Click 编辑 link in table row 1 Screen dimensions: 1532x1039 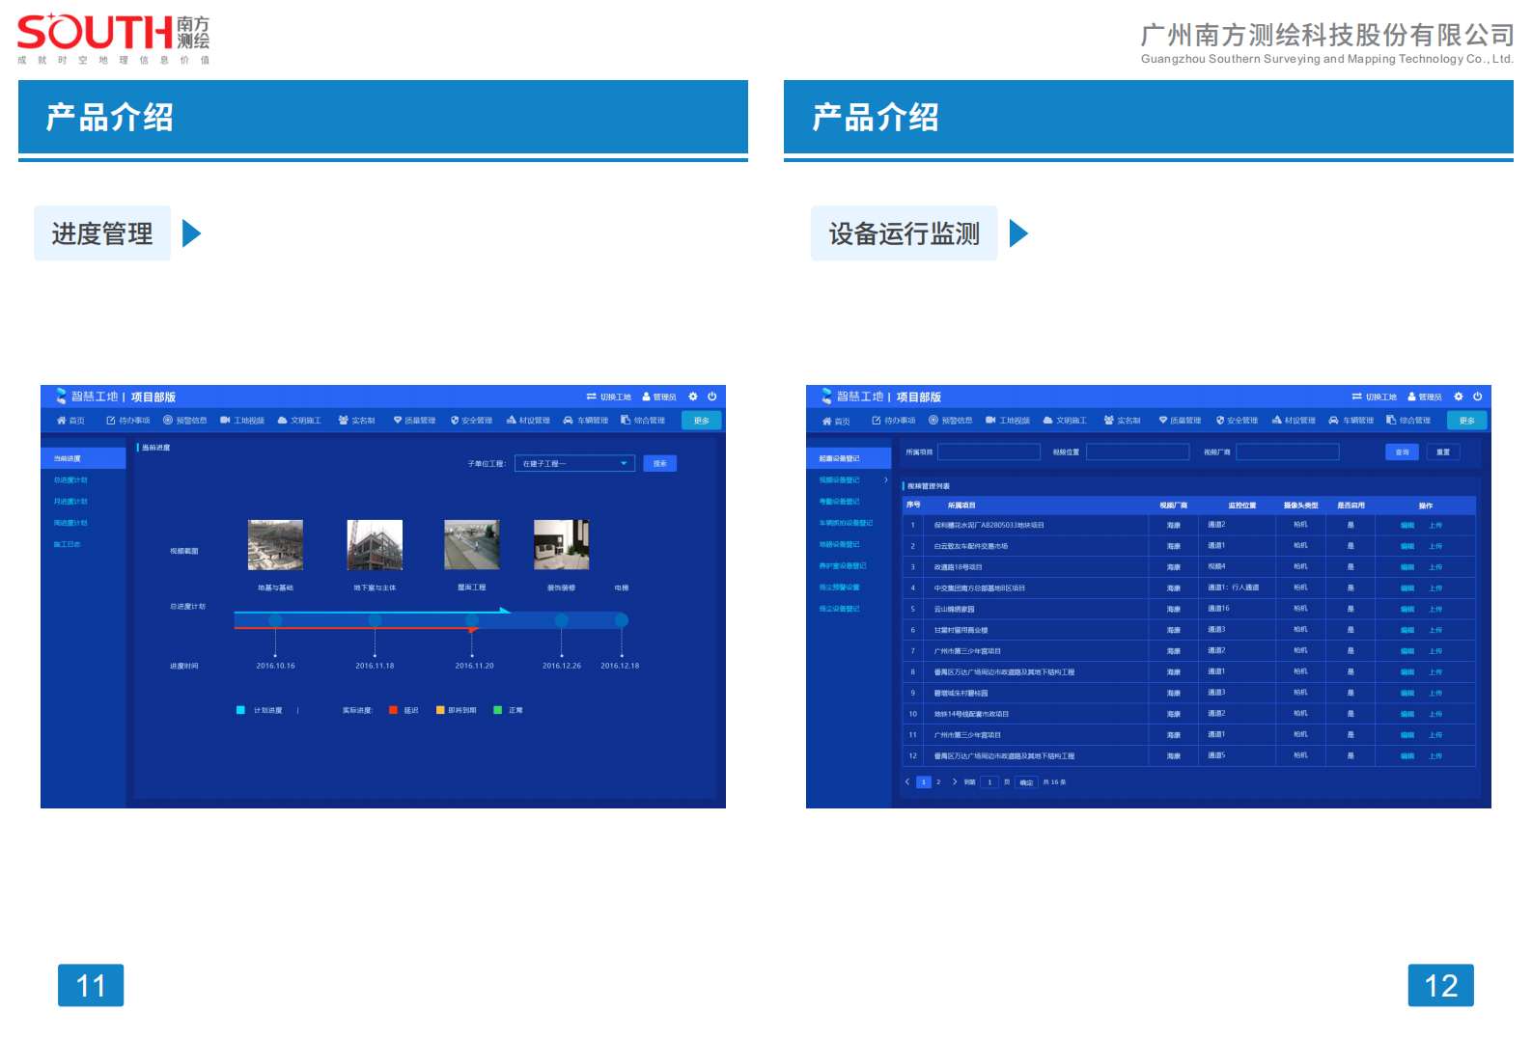[1407, 526]
